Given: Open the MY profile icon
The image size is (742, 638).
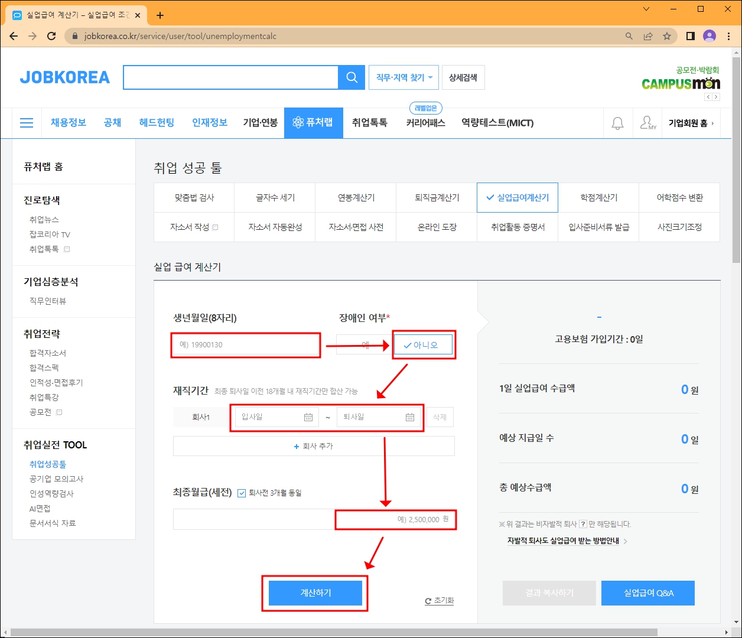Looking at the screenshot, I should coord(648,123).
